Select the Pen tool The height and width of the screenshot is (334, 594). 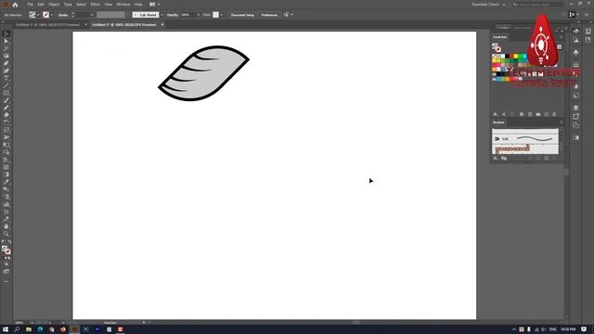tap(6, 63)
